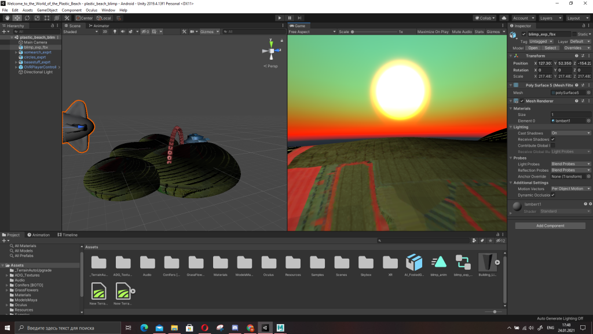Click the Add Component button
The image size is (593, 334).
(x=550, y=226)
